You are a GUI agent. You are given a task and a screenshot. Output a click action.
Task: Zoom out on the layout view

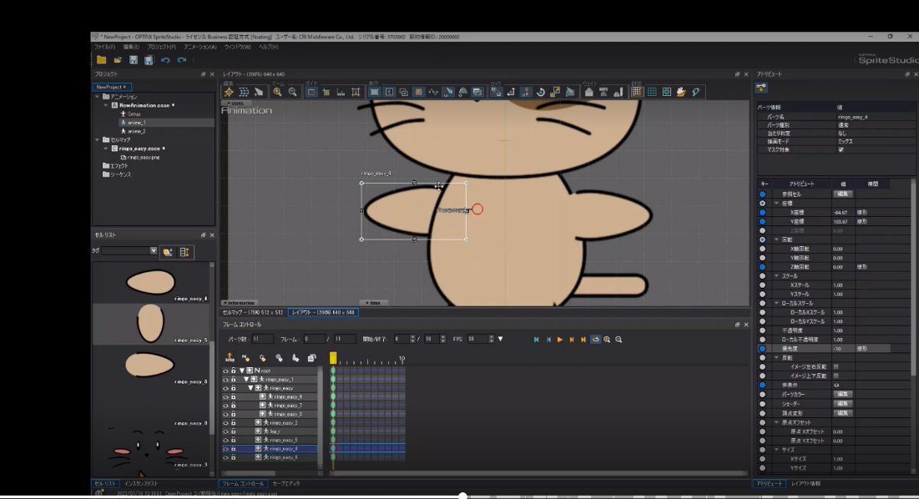pyautogui.click(x=292, y=92)
